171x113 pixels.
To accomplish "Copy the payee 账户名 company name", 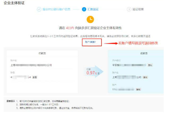I will point(145,77).
